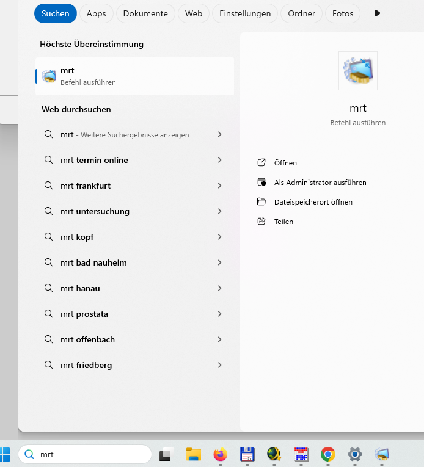Click search icon beside 'mrt untersuchung'
The height and width of the screenshot is (467, 424).
tap(49, 211)
